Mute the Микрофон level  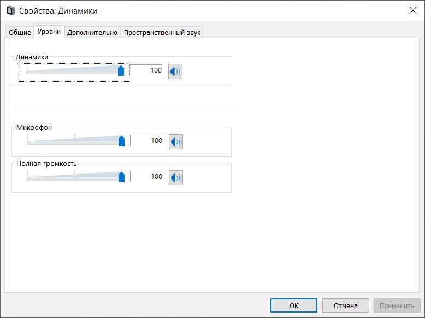pyautogui.click(x=176, y=141)
